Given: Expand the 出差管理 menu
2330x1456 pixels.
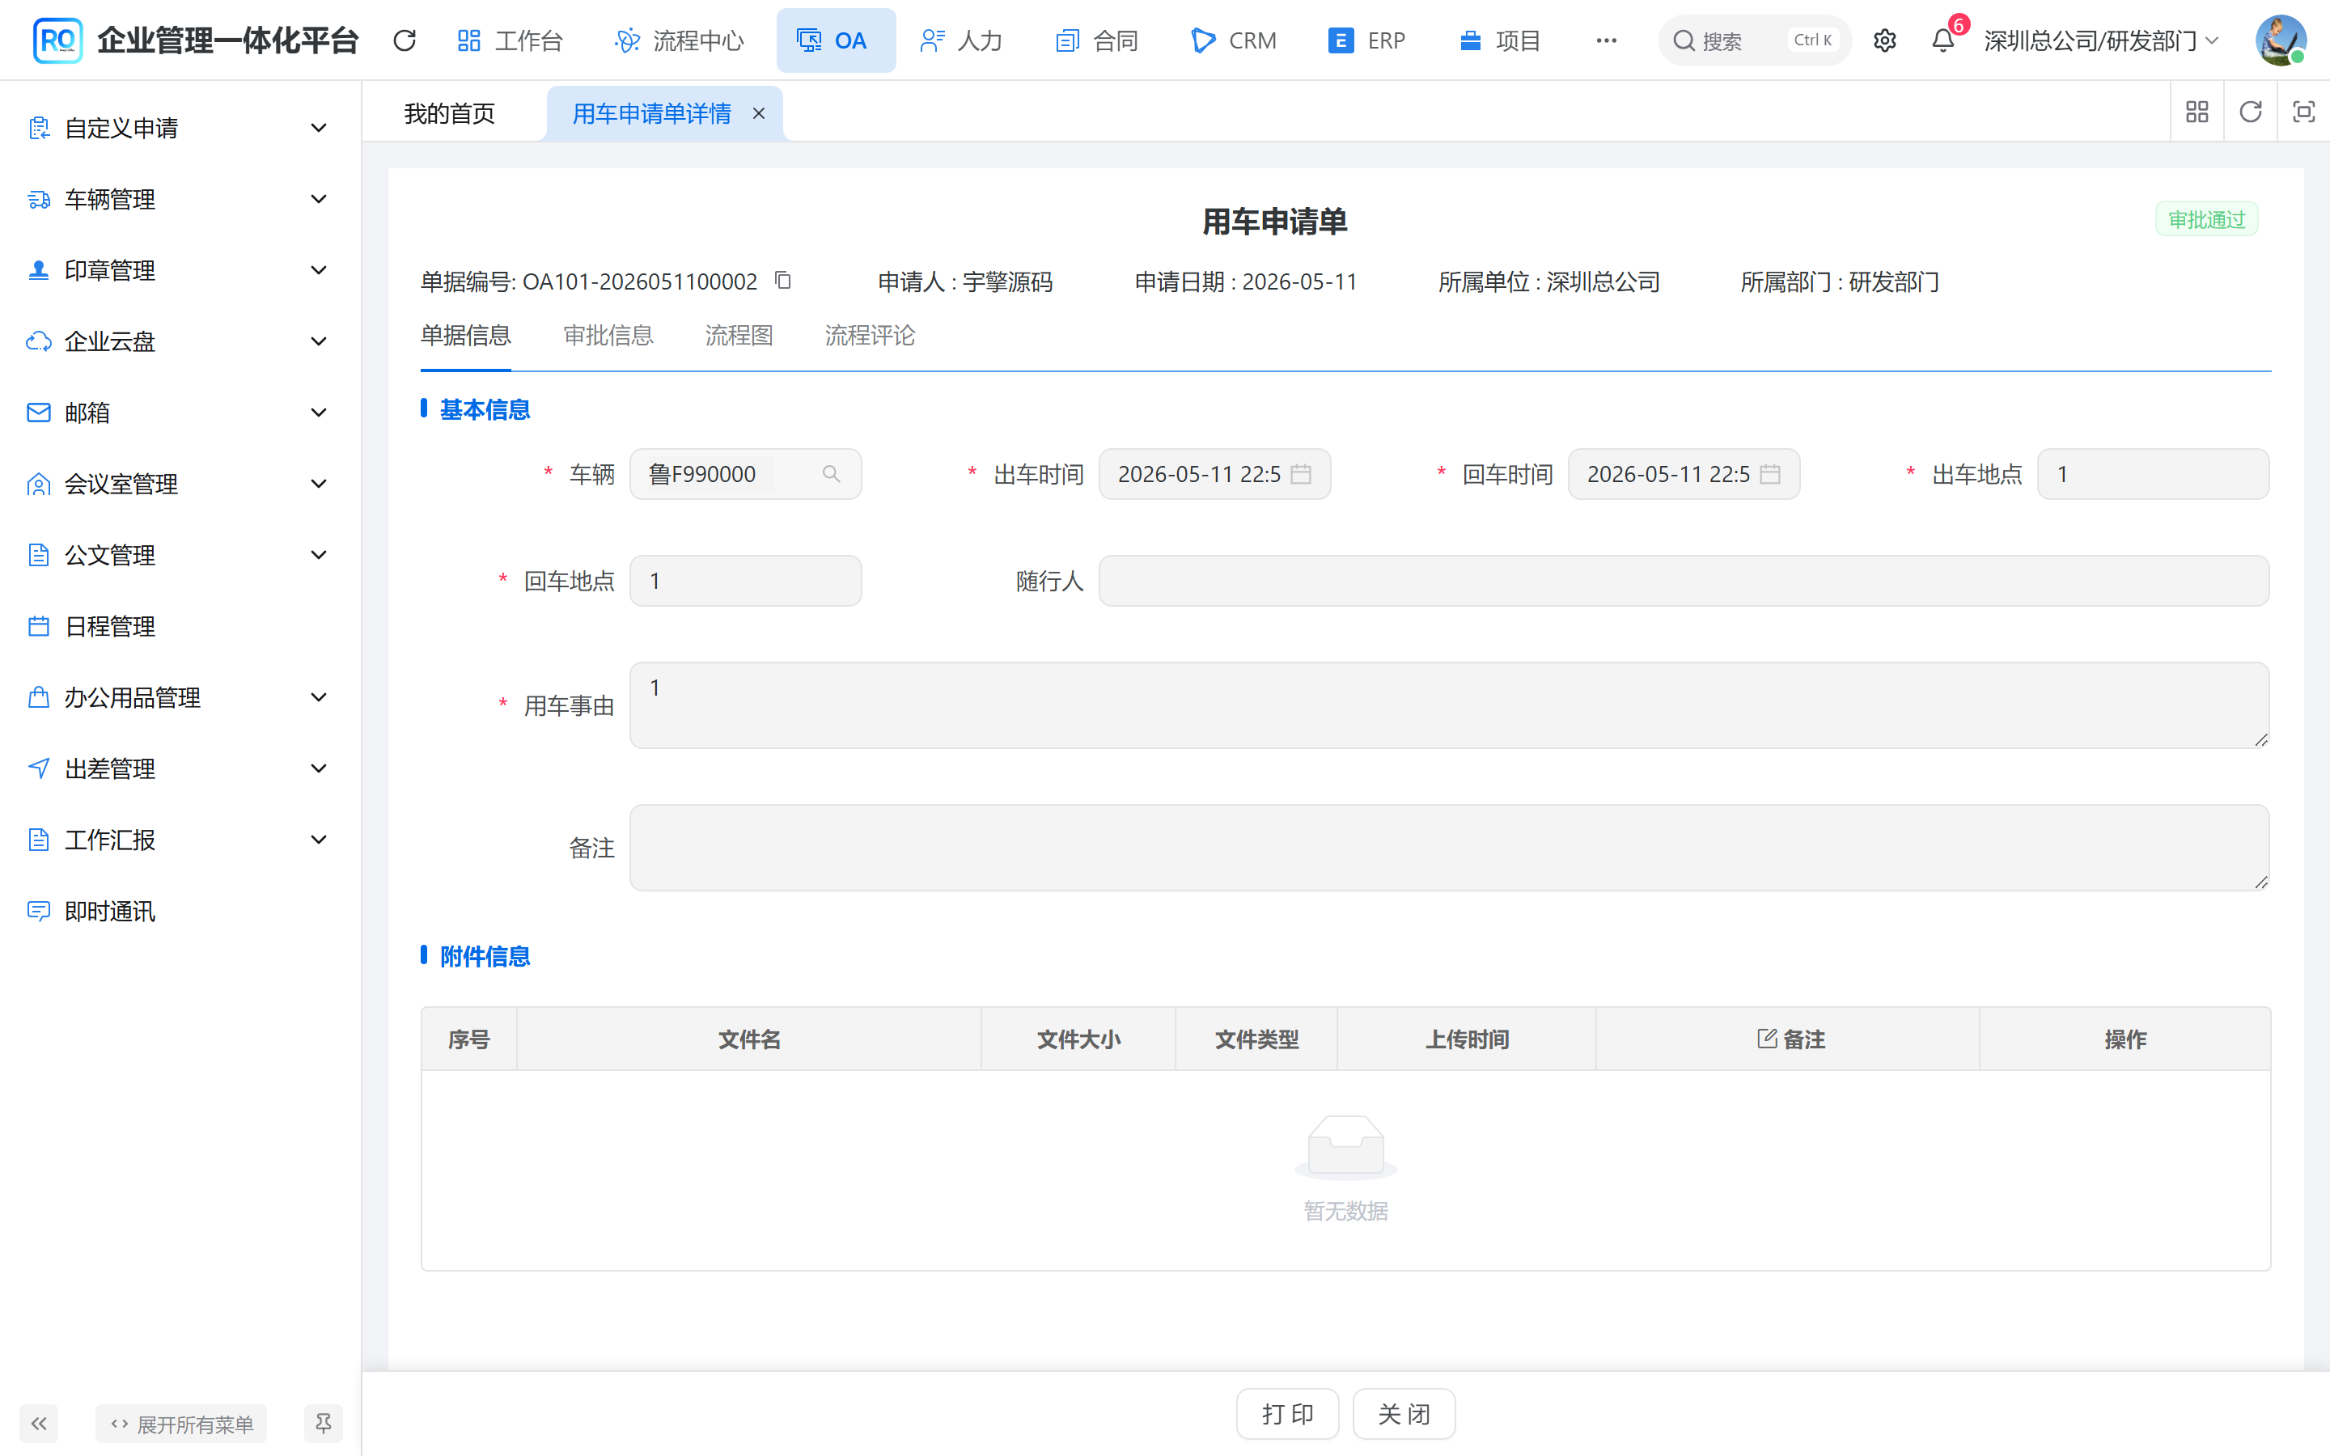Looking at the screenshot, I should [180, 768].
